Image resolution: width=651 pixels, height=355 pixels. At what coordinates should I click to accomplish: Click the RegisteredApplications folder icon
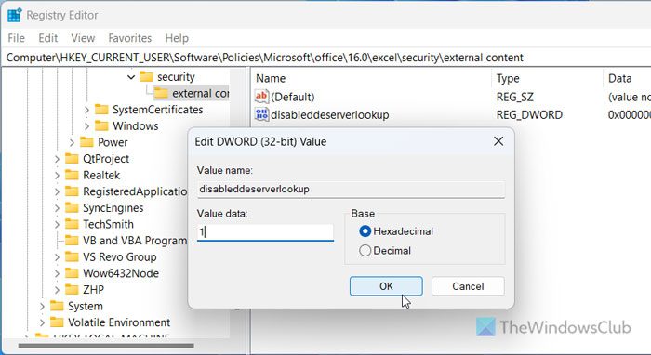(72, 191)
